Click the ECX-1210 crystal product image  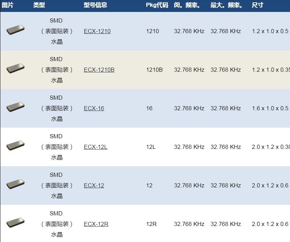tap(15, 30)
